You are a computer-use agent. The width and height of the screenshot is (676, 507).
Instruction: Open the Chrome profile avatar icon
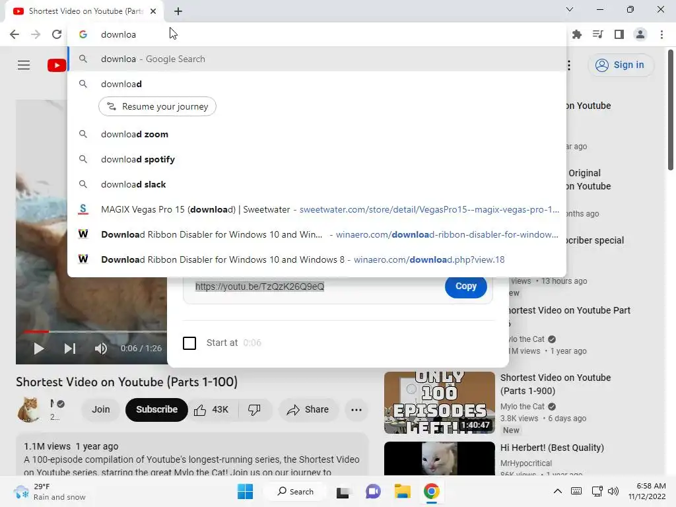[640, 34]
